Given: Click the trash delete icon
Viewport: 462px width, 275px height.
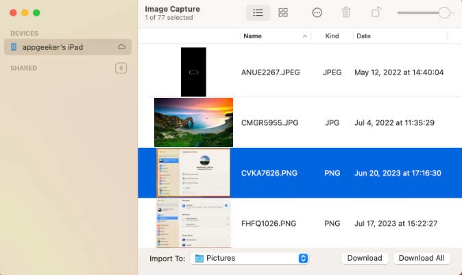Looking at the screenshot, I should pos(346,13).
